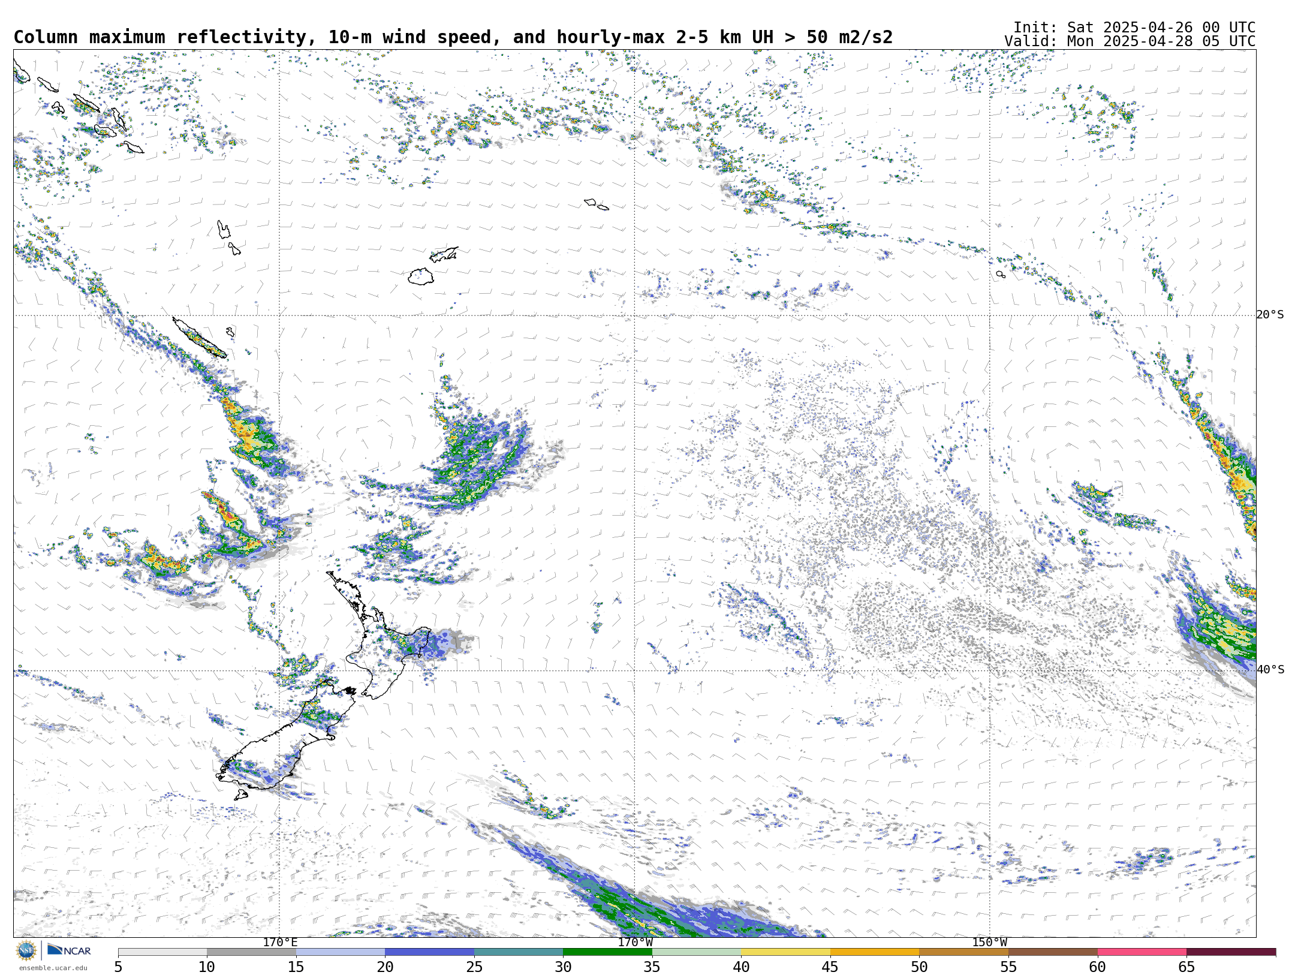
Task: Click the 10–15 dBZ gray swatch
Action: (x=252, y=952)
